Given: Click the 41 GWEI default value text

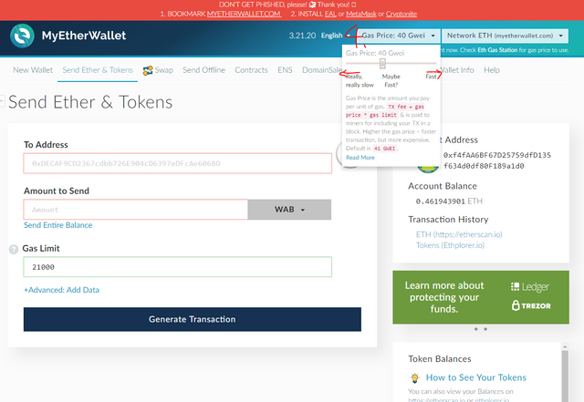Looking at the screenshot, I should pos(384,149).
